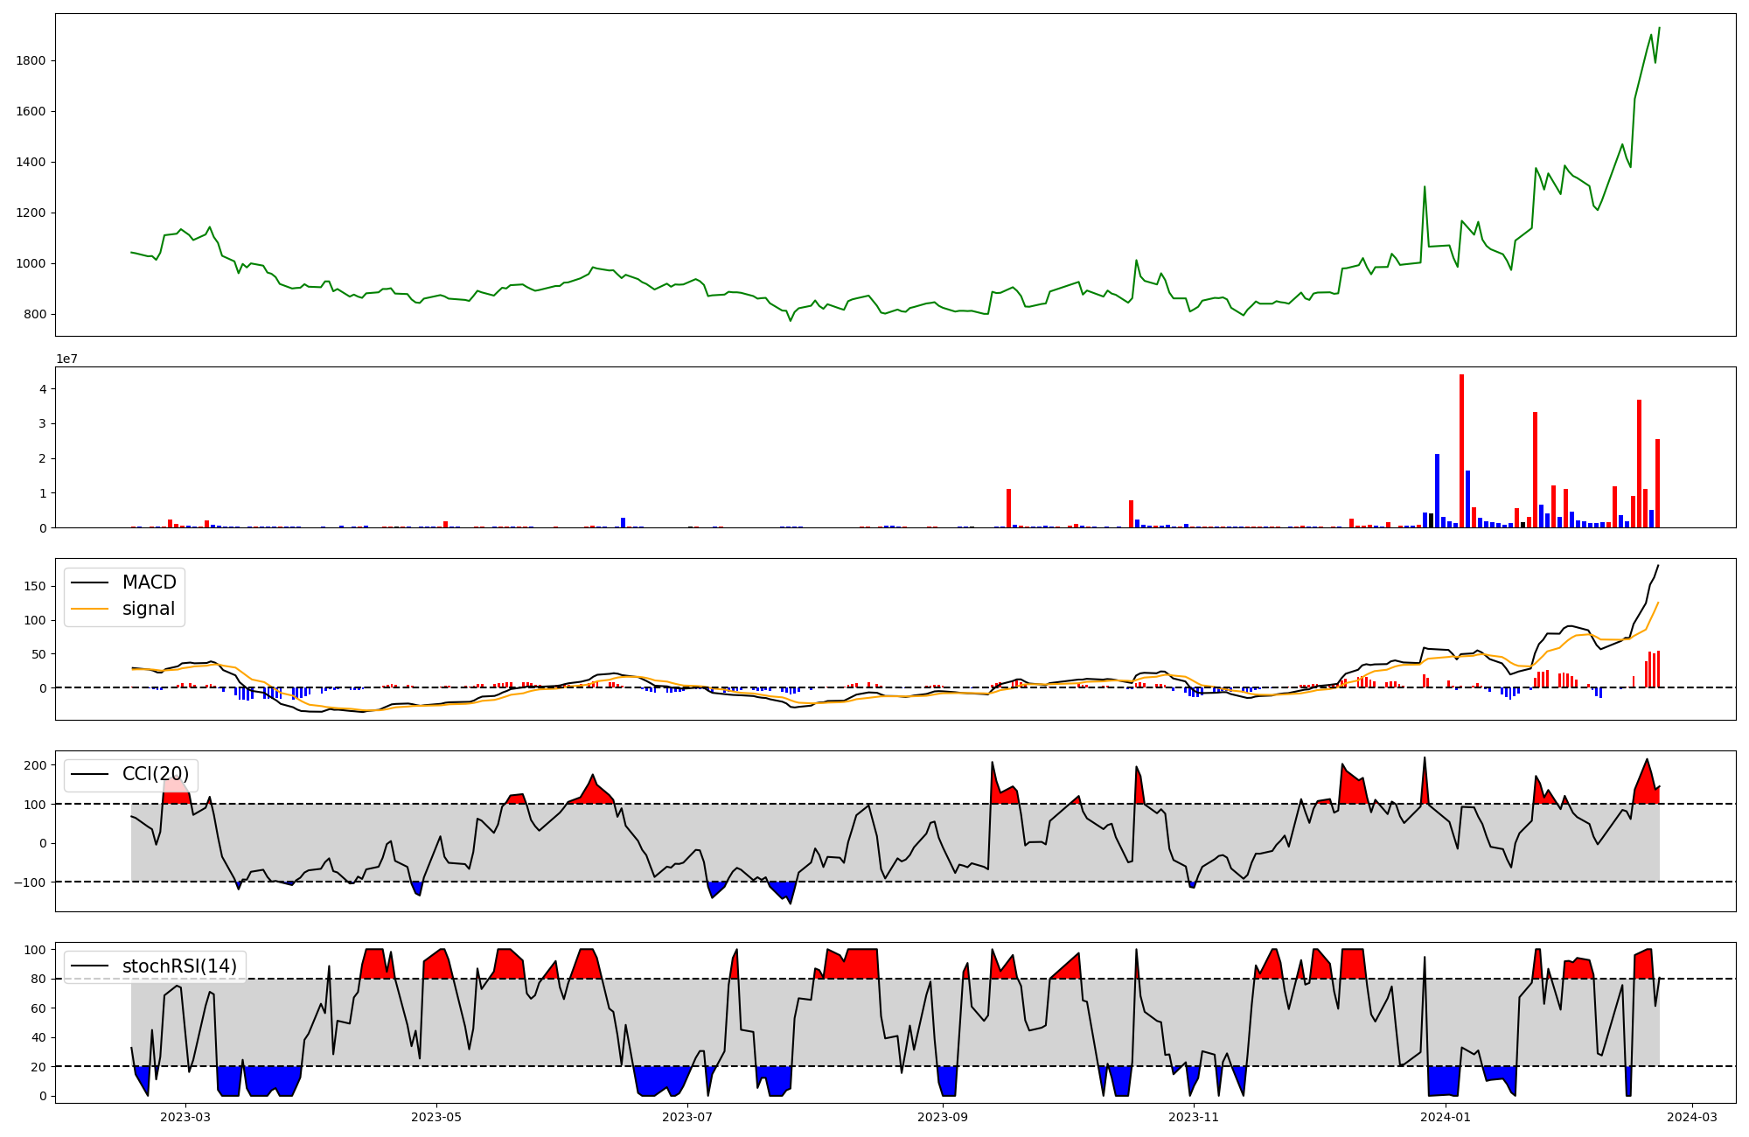This screenshot has width=1749, height=1137.
Task: Click the tallest red volume bar
Action: [x=1461, y=450]
